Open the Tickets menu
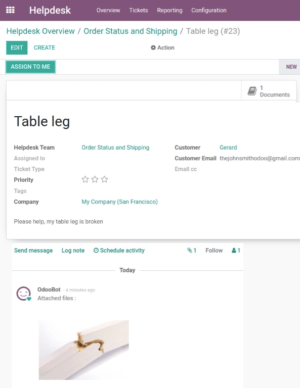This screenshot has width=300, height=388. (x=139, y=11)
